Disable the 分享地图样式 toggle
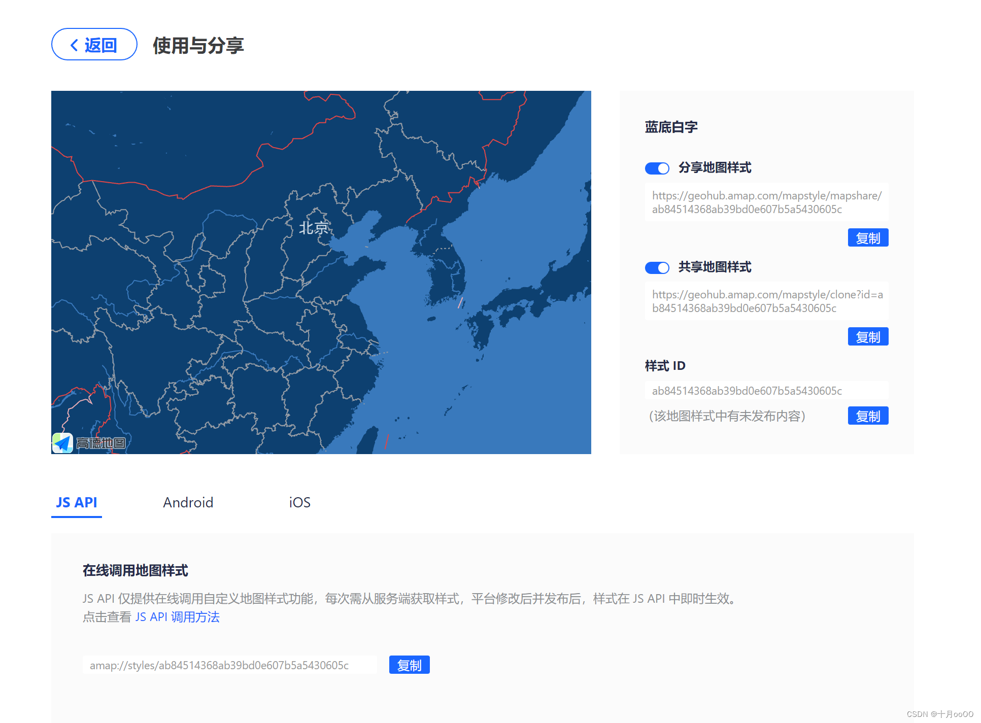The height and width of the screenshot is (723, 981). tap(657, 168)
